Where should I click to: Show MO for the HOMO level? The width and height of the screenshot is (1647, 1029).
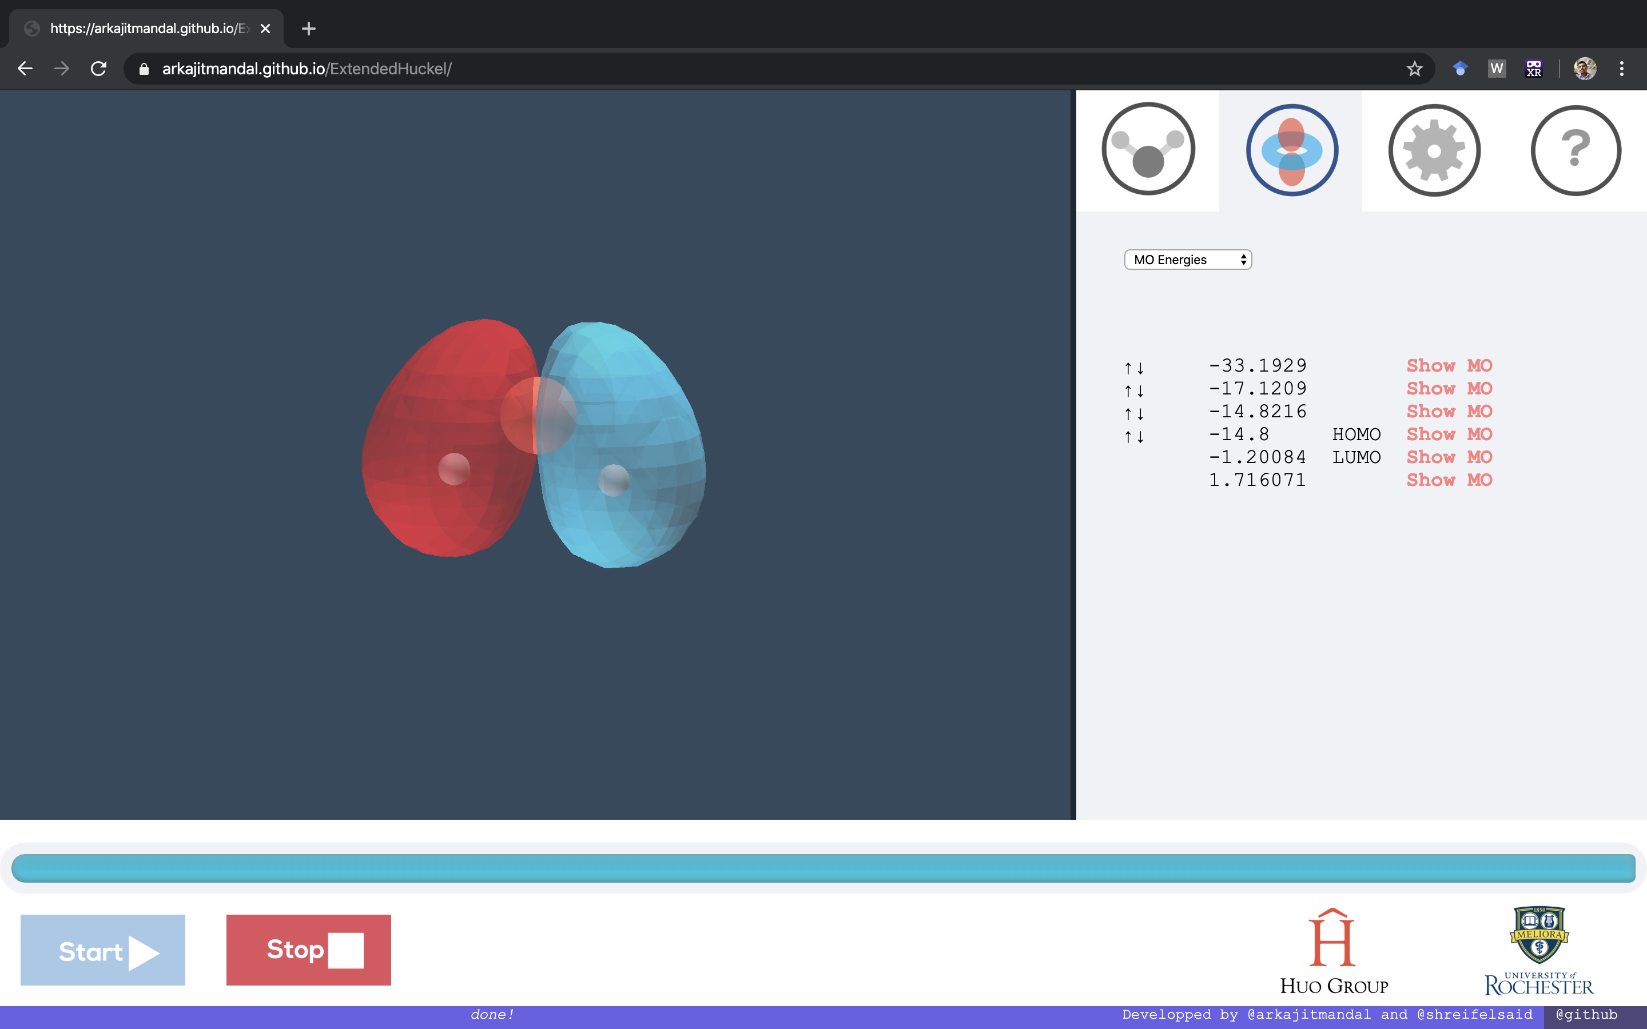(x=1449, y=434)
